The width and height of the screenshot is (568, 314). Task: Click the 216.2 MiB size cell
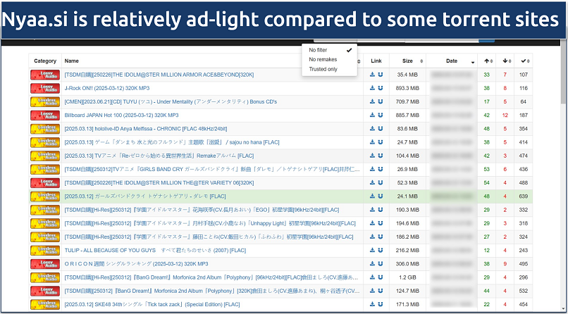pos(407,251)
